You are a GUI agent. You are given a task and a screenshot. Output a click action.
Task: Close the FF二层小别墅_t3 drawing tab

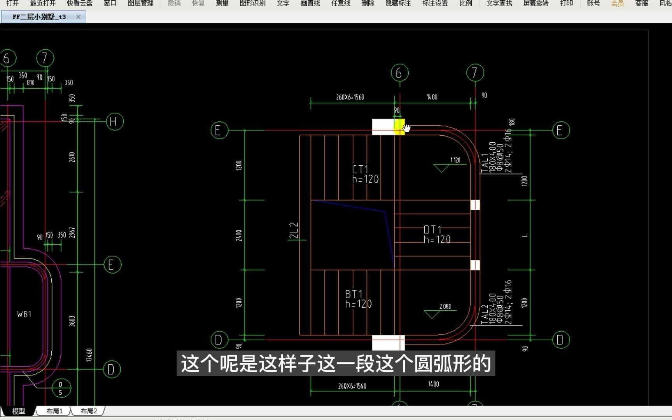pyautogui.click(x=78, y=17)
